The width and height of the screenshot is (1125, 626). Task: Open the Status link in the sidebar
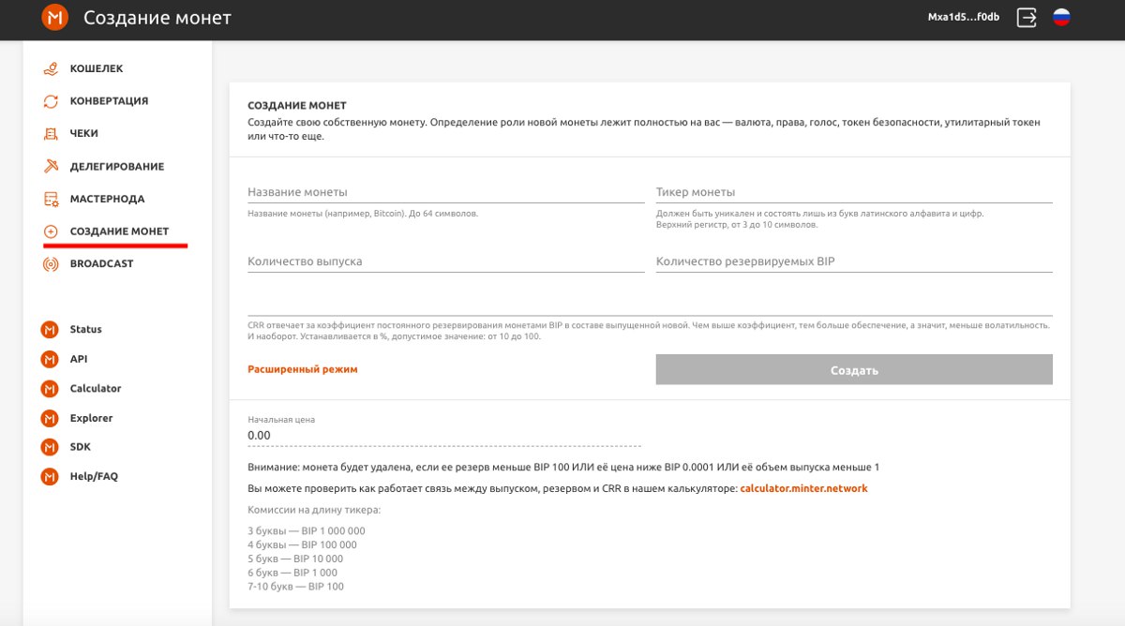pos(85,330)
